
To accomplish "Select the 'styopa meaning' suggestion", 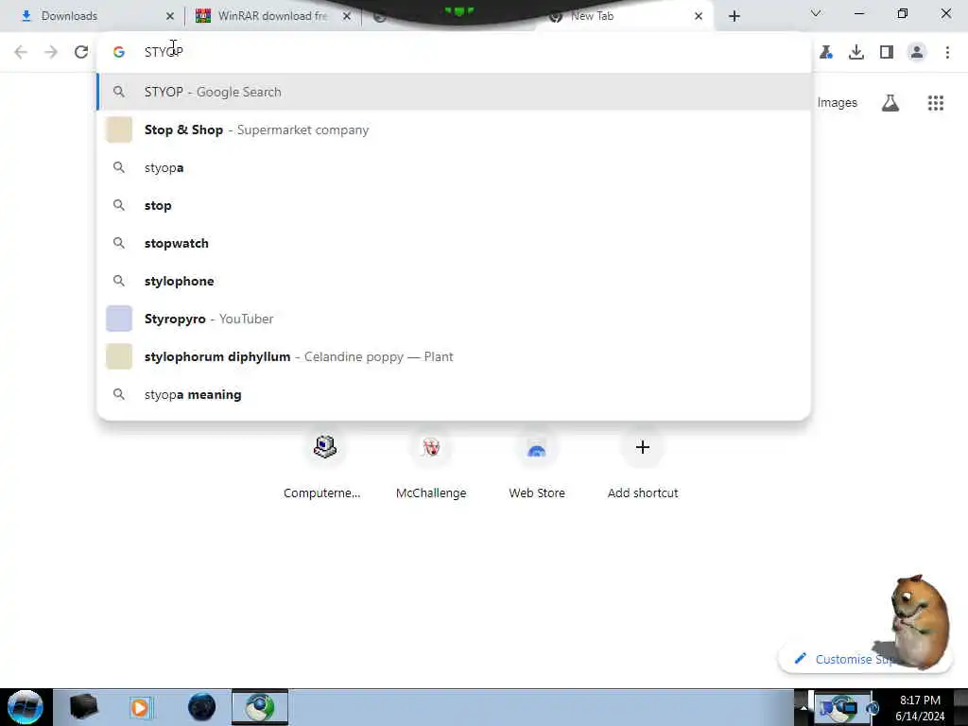I will click(x=454, y=394).
